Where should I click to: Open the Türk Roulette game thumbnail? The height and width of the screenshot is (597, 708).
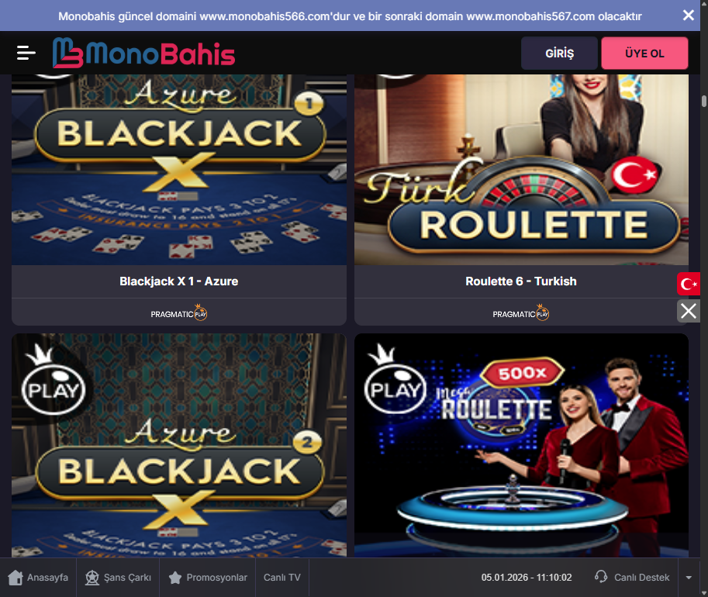coord(521,170)
